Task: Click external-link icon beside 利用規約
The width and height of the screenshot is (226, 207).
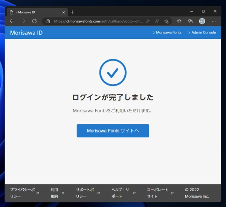Action: coord(63,193)
